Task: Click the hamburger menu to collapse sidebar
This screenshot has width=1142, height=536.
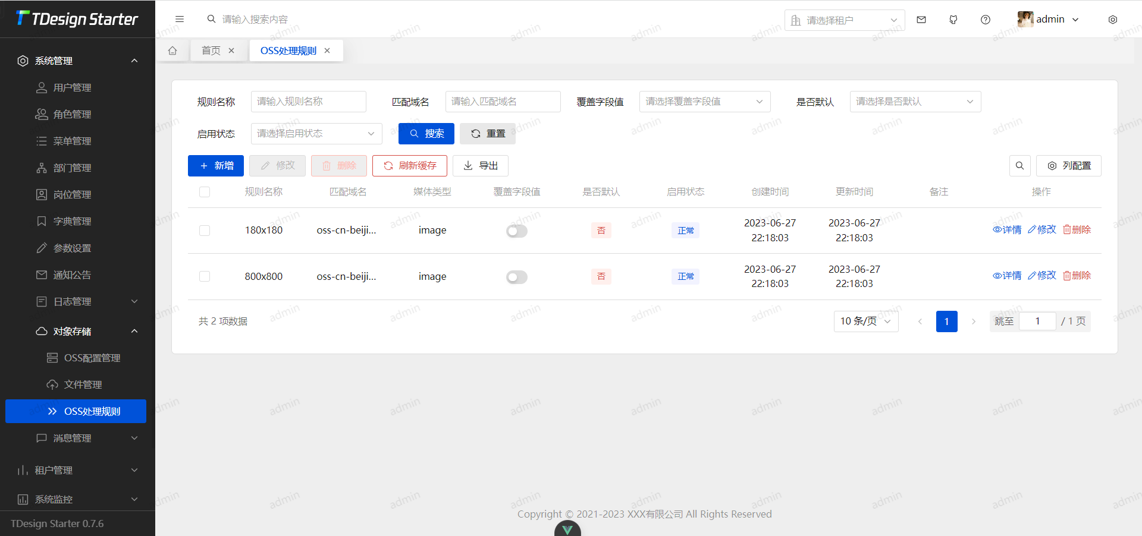Action: [180, 19]
